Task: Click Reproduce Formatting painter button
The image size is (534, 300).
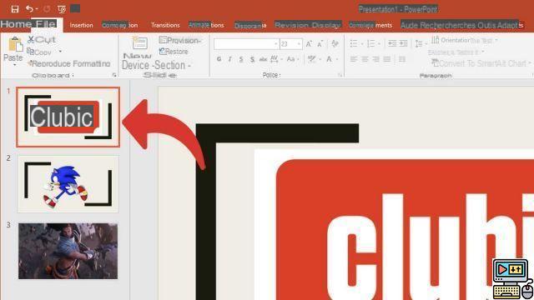Action: click(x=68, y=63)
